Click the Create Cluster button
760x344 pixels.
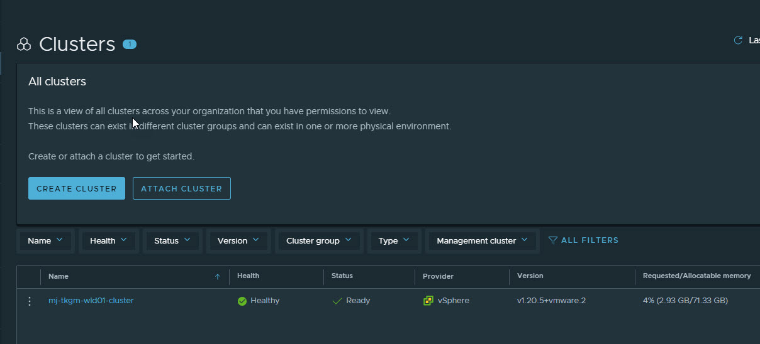[77, 188]
